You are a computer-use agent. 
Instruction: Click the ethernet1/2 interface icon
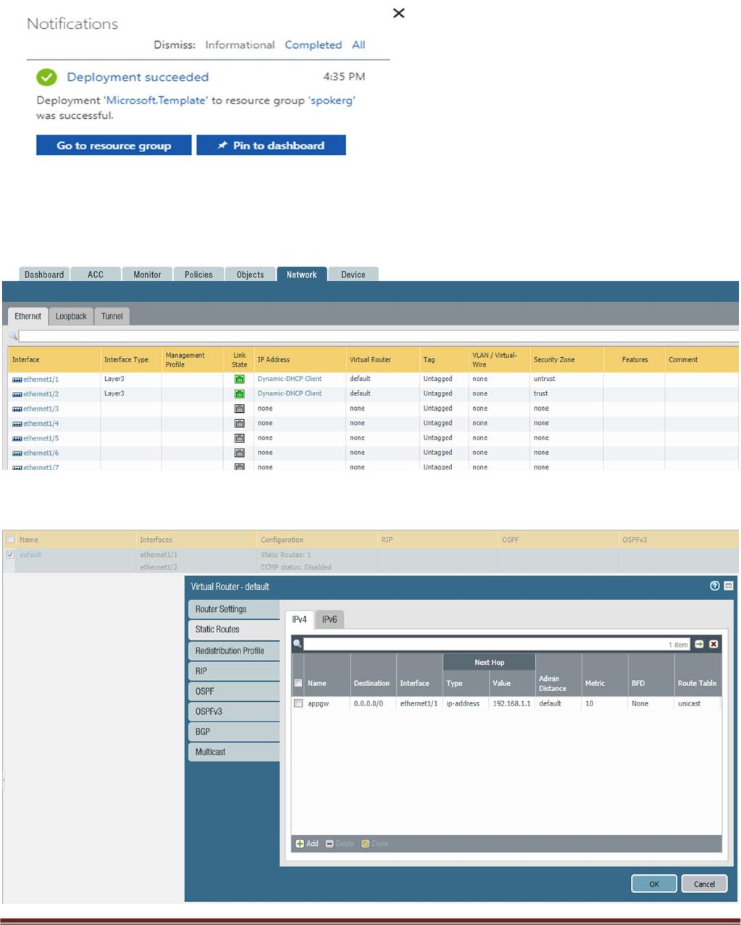click(x=17, y=395)
